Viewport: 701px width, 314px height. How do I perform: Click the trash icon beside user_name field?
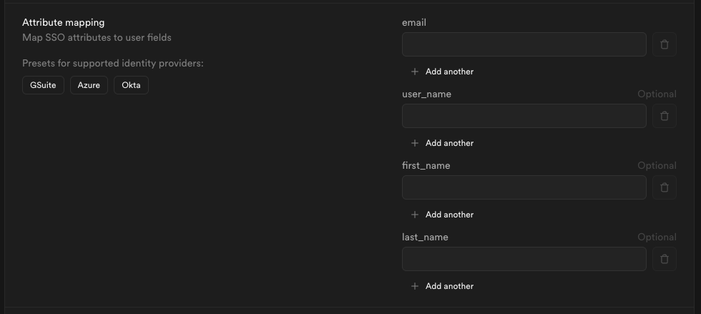tap(664, 116)
